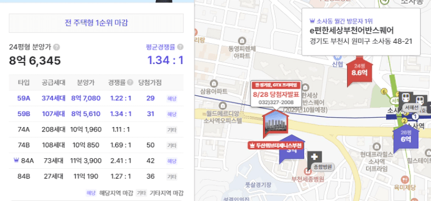Click the 삼융아파트 building icon on map
The width and height of the screenshot is (431, 201).
point(214,83)
